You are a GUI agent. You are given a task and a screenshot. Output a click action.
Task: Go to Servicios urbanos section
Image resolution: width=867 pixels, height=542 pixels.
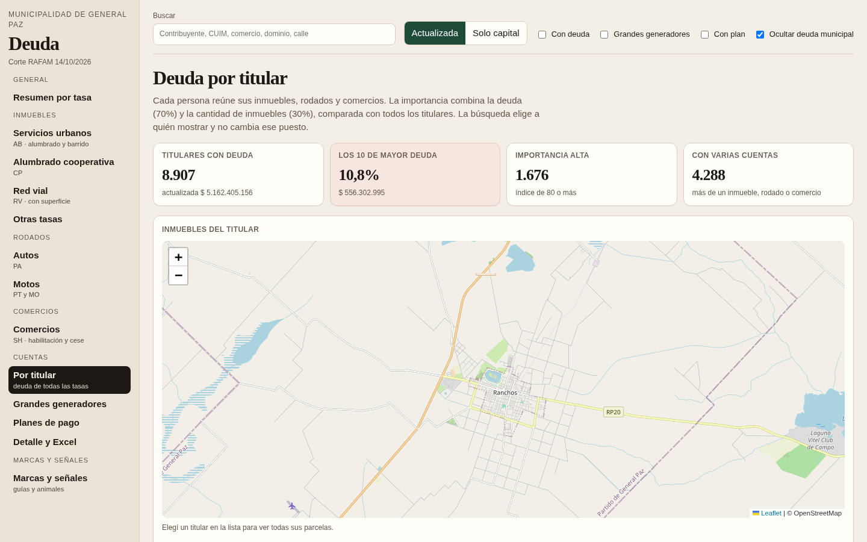tap(69, 137)
